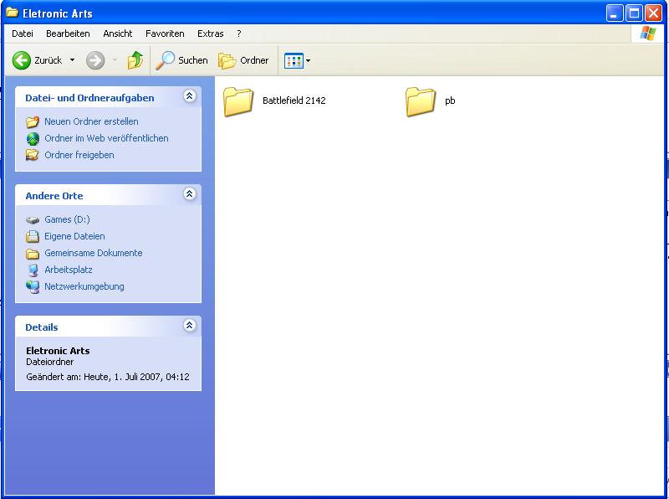Toggle the Ordner folders pane button

(243, 60)
